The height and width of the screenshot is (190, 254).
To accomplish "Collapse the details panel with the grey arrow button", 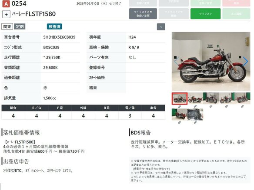I will (161, 27).
